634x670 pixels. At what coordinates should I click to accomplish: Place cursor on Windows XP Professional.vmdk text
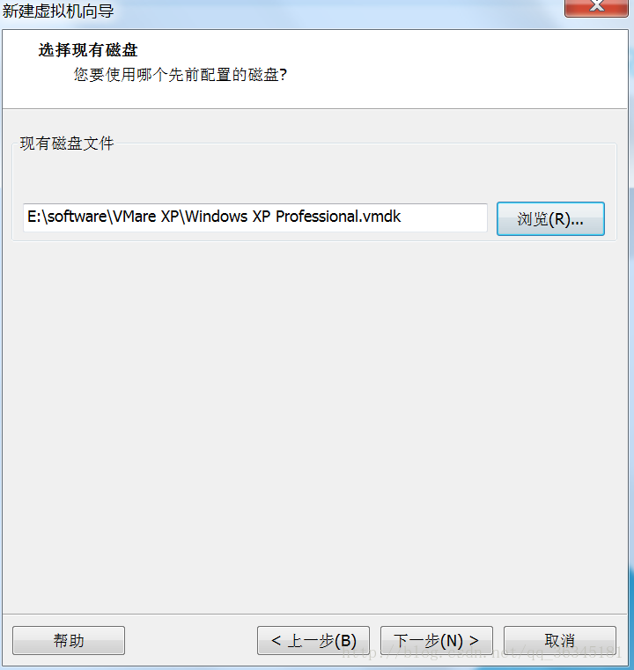coord(293,217)
